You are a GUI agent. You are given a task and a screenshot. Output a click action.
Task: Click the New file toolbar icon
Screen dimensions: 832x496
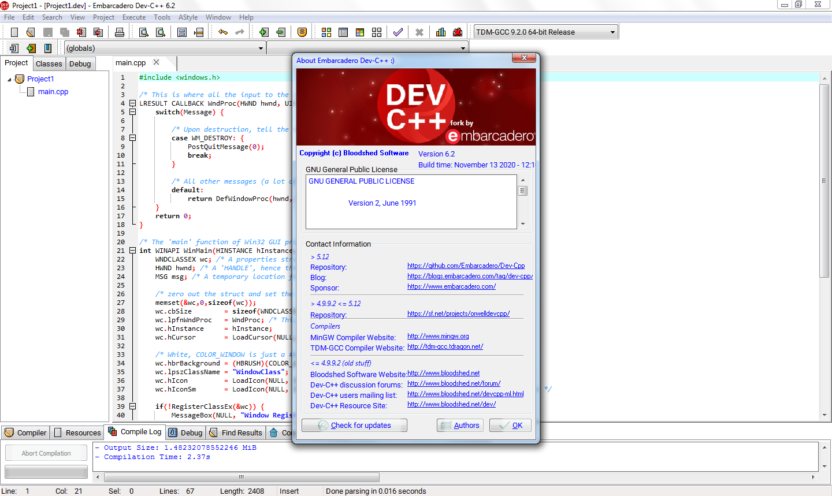point(14,32)
